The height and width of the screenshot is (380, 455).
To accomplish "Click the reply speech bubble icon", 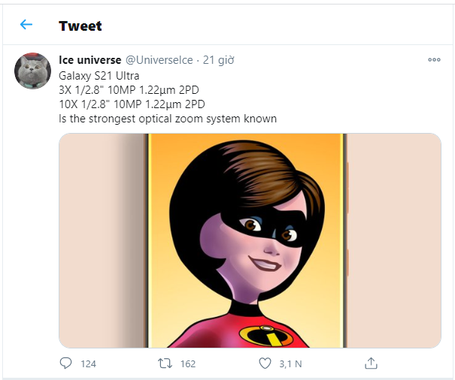I will point(65,363).
